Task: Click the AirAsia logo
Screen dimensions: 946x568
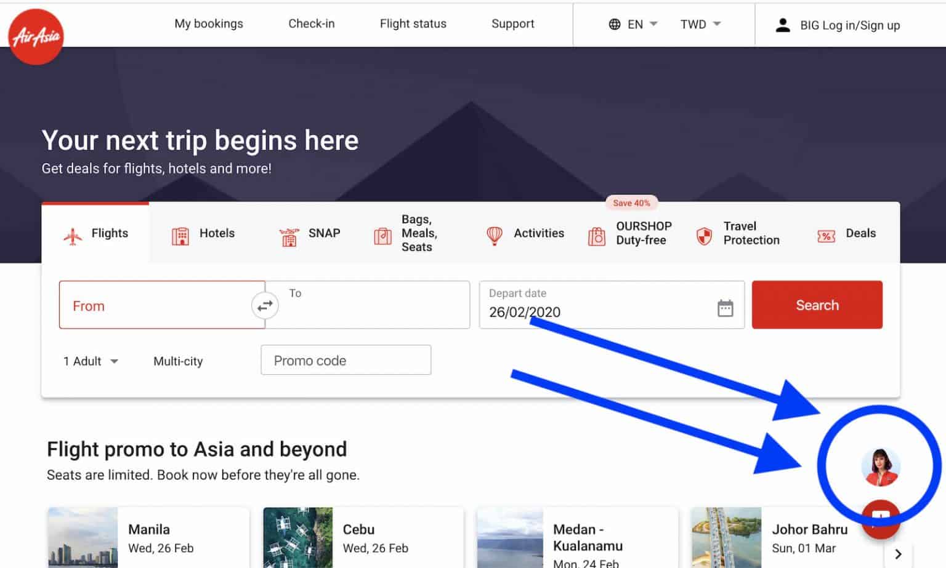Action: tap(36, 36)
